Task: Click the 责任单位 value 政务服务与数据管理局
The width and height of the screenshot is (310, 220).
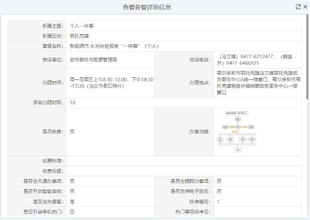Action: click(94, 60)
